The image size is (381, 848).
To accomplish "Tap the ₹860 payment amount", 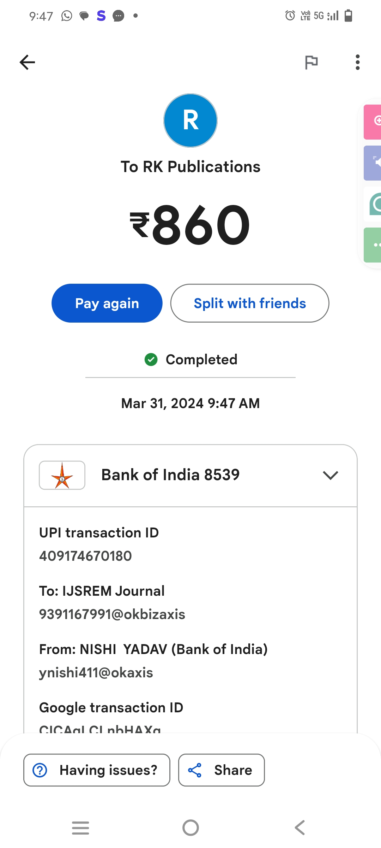I will 190,225.
